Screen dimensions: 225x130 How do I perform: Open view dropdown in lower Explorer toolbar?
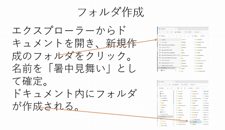coord(198,88)
